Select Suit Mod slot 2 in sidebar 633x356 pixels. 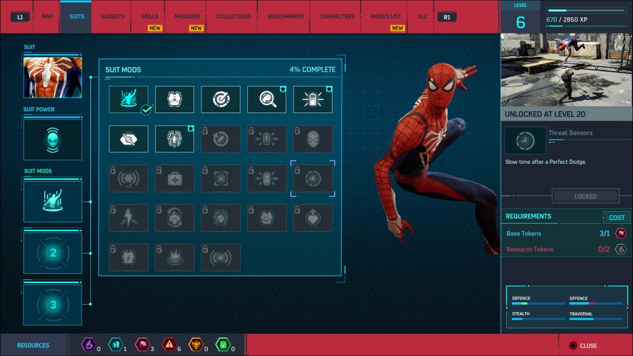pyautogui.click(x=53, y=252)
